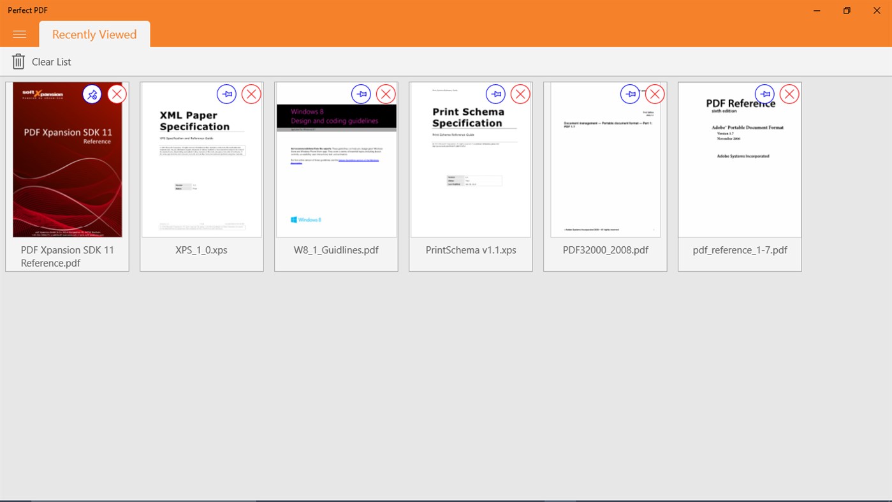Toggle the pin on PDF32000_2008.pdf

630,94
